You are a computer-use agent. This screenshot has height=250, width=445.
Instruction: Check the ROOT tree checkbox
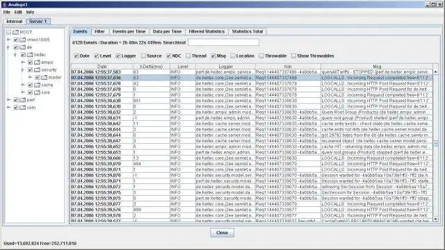tap(9, 33)
